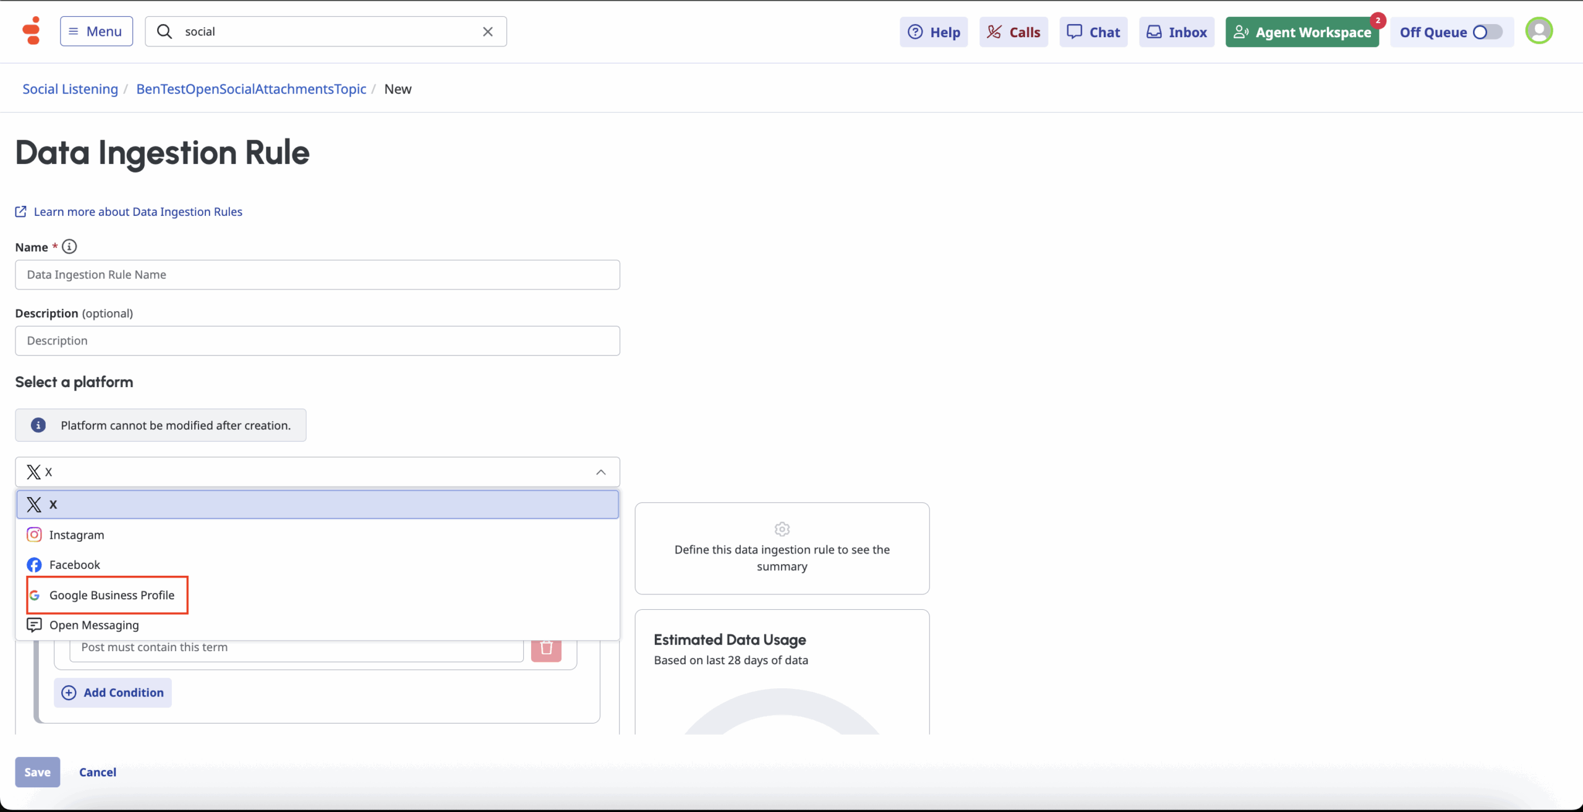This screenshot has height=812, width=1583.
Task: Click the Name field info icon
Action: coord(69,247)
